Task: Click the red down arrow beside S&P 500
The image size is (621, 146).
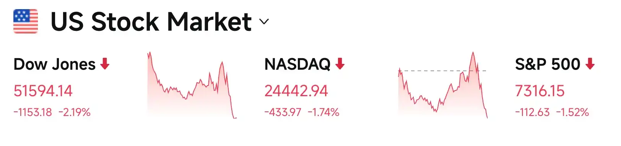Action: point(590,64)
